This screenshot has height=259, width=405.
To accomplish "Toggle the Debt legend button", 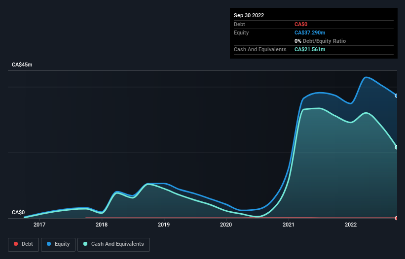I will (x=23, y=244).
